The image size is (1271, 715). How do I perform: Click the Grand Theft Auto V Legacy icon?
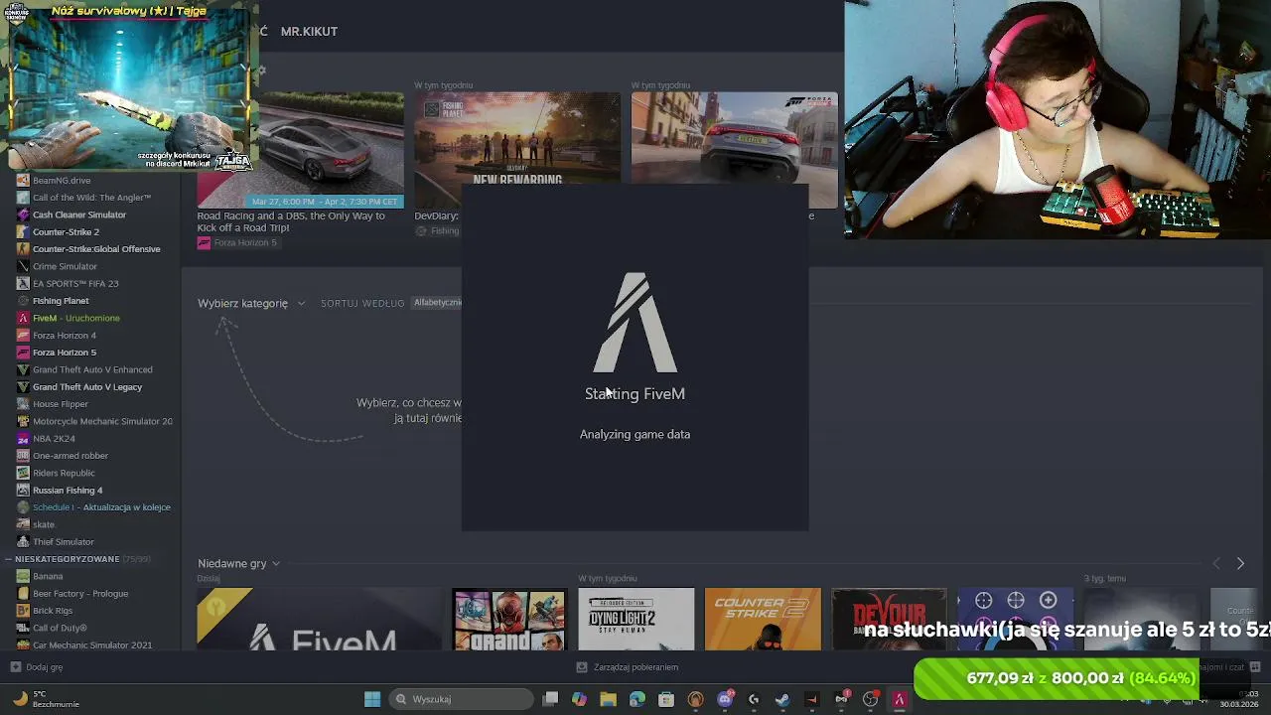click(23, 387)
